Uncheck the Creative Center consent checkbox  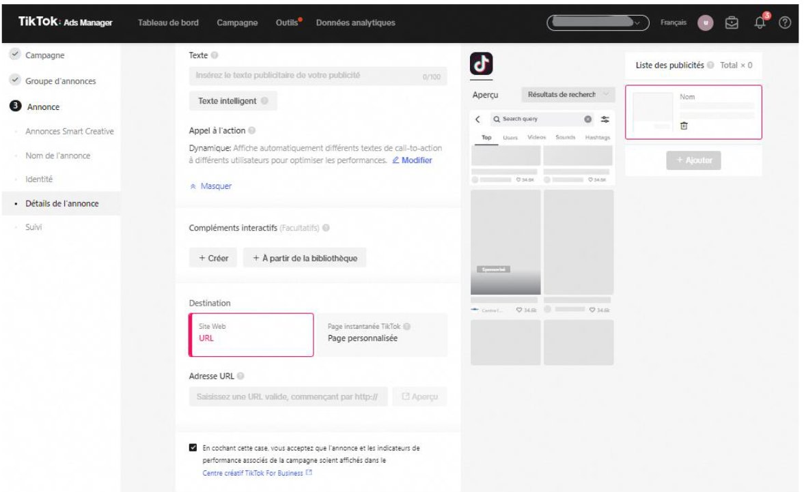[x=193, y=448]
